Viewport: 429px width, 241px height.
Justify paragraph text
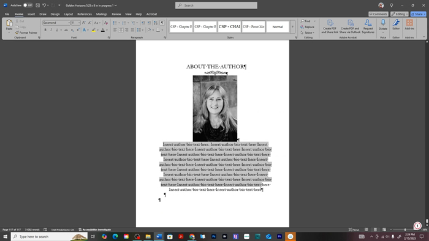pyautogui.click(x=132, y=30)
